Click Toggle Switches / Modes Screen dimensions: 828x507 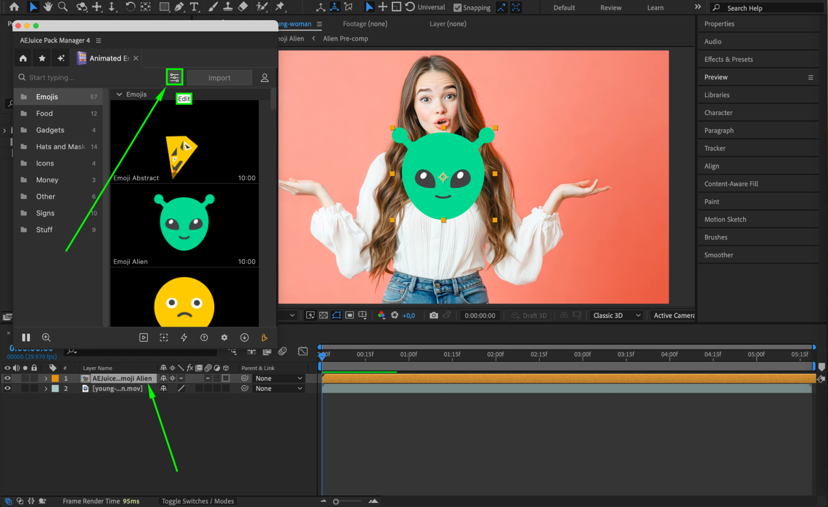pos(198,501)
